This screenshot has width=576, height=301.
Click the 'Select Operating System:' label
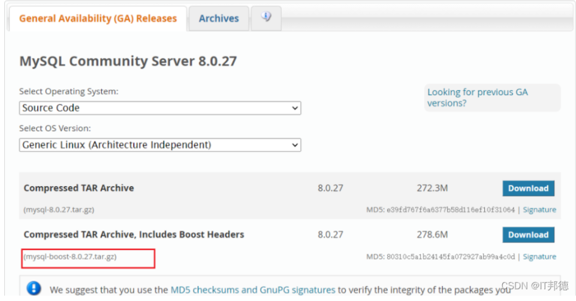pos(69,92)
